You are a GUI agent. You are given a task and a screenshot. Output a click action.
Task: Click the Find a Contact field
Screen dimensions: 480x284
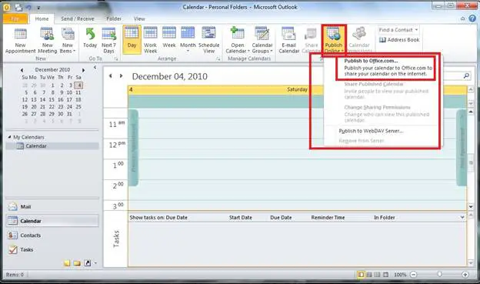[x=398, y=30]
